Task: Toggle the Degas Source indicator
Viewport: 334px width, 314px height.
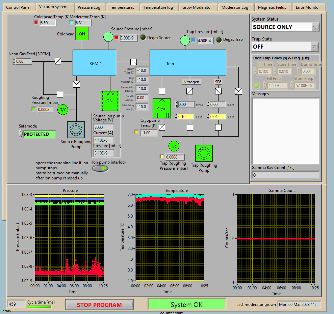Action: coord(143,38)
